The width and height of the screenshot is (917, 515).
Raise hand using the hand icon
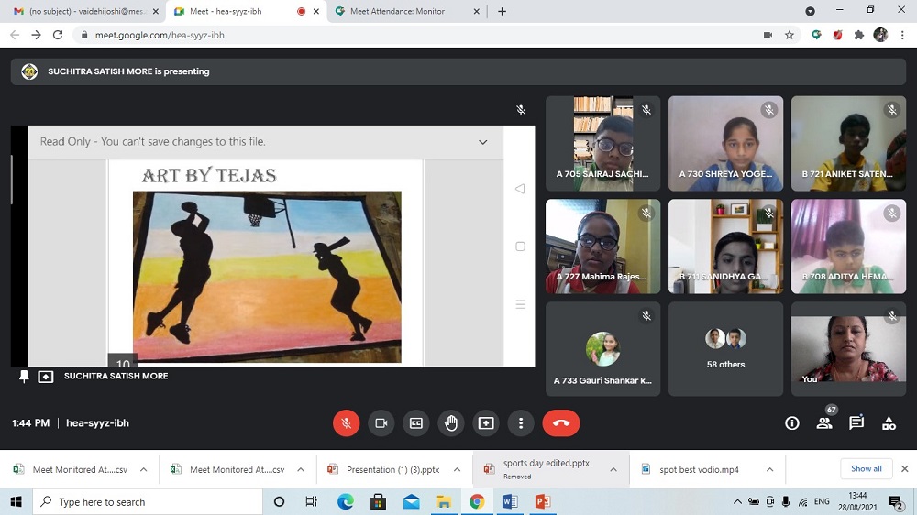pos(451,422)
